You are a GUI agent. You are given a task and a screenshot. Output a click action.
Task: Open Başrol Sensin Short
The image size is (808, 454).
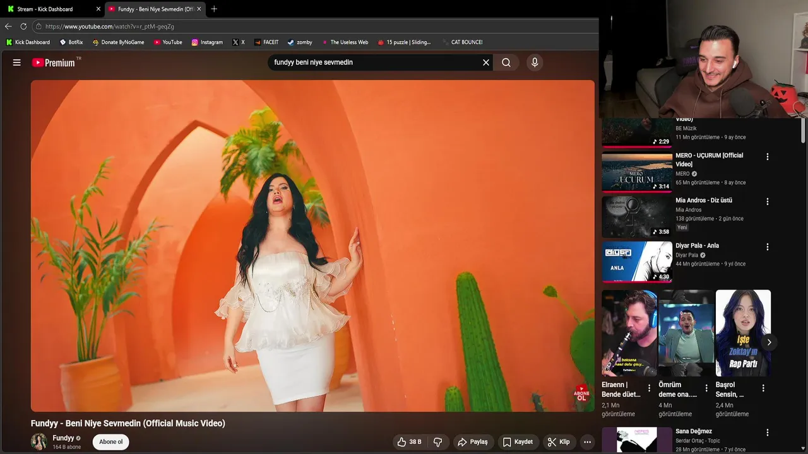(x=743, y=333)
